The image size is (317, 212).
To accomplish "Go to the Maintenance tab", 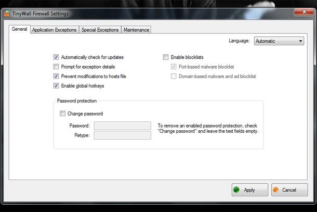I will coord(136,30).
